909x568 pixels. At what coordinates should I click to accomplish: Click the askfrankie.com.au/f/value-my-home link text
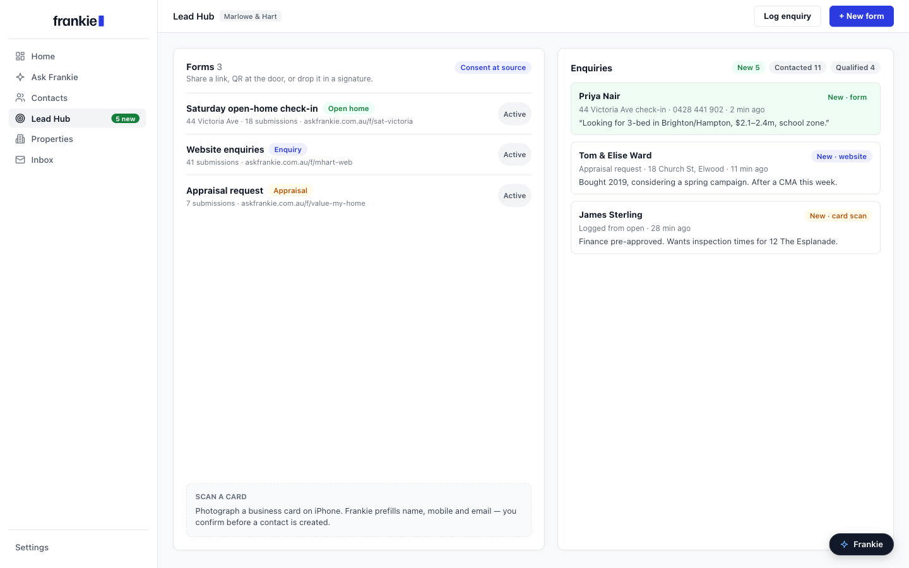pos(303,203)
